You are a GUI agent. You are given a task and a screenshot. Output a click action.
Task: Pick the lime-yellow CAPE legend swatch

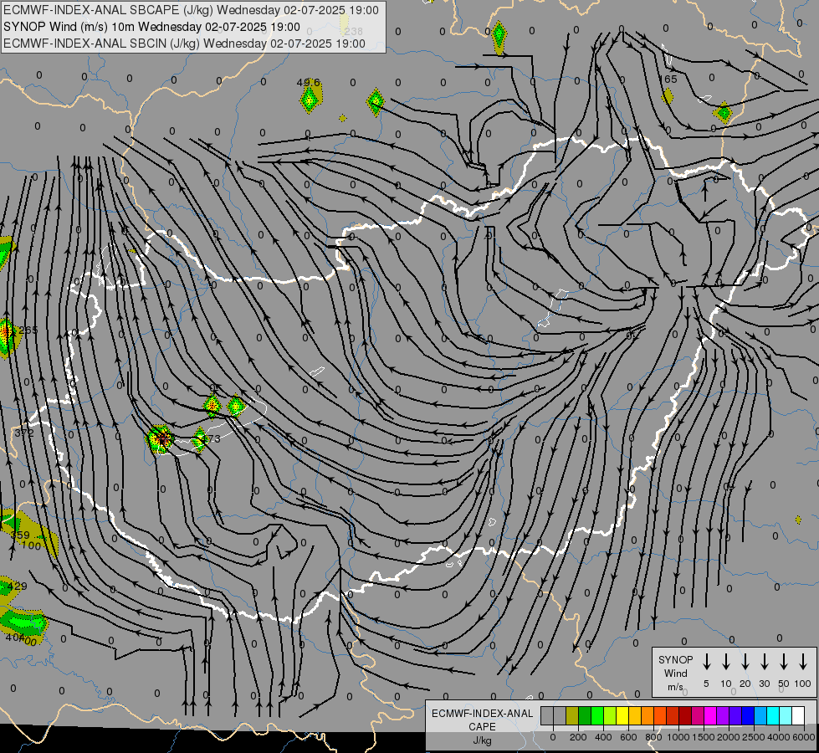[x=610, y=715]
